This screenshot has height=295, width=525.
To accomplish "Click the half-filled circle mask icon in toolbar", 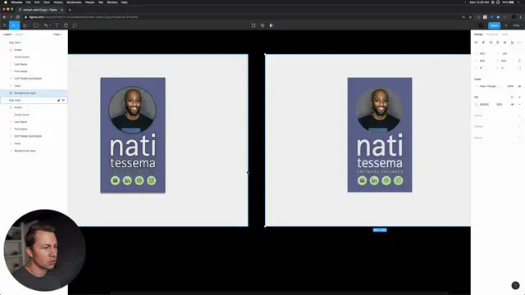I will point(272,25).
